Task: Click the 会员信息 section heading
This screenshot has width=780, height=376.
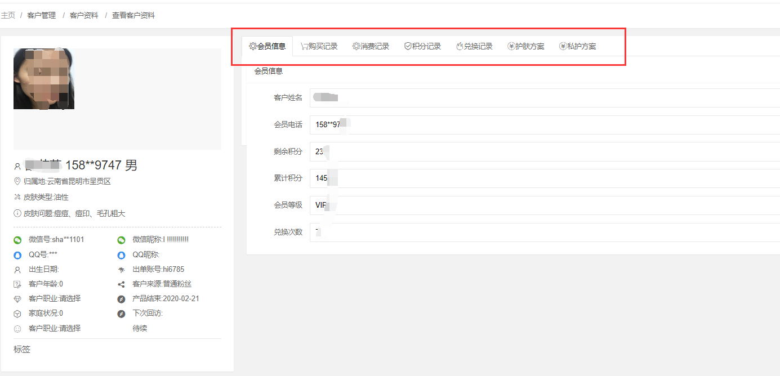Action: (269, 71)
